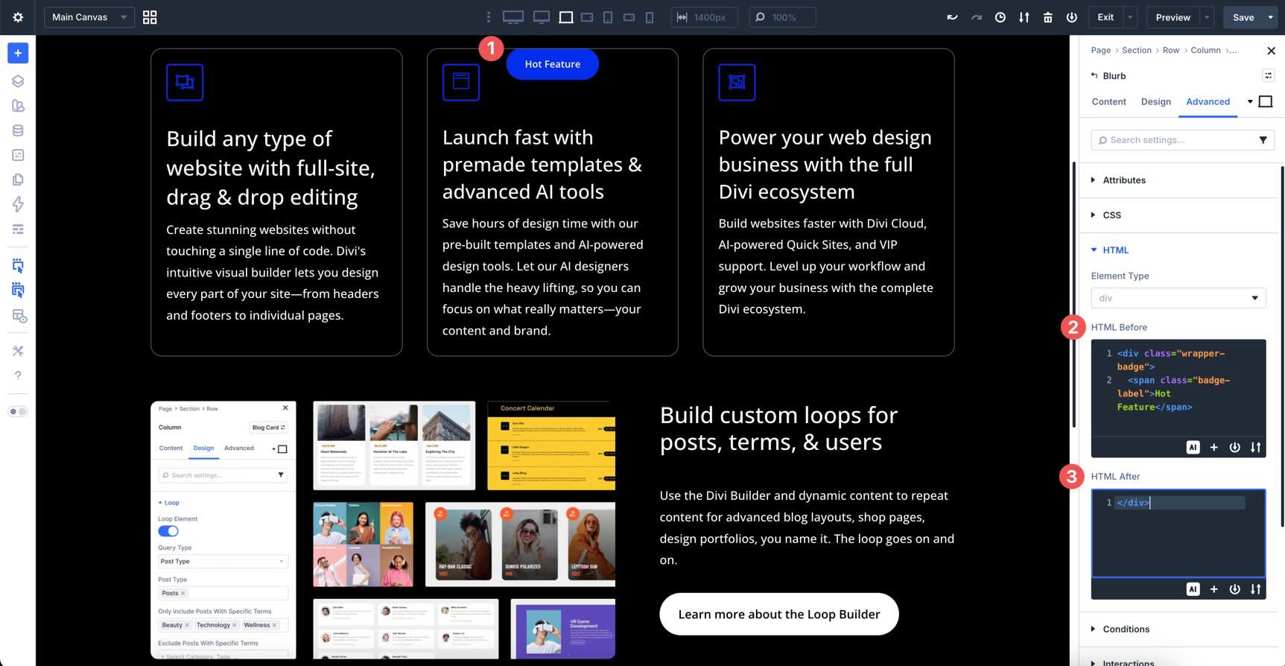The height and width of the screenshot is (666, 1285).
Task: Open the wrench tools sidebar icon
Action: click(x=18, y=351)
